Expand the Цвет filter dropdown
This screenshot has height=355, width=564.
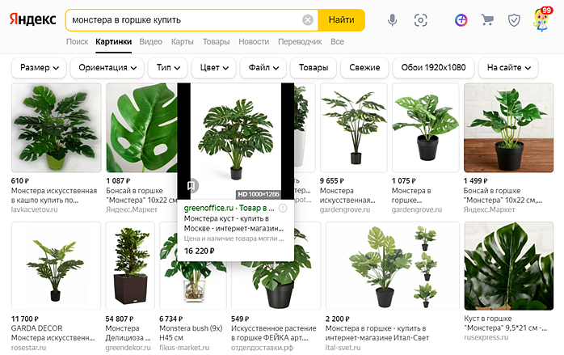tap(214, 68)
